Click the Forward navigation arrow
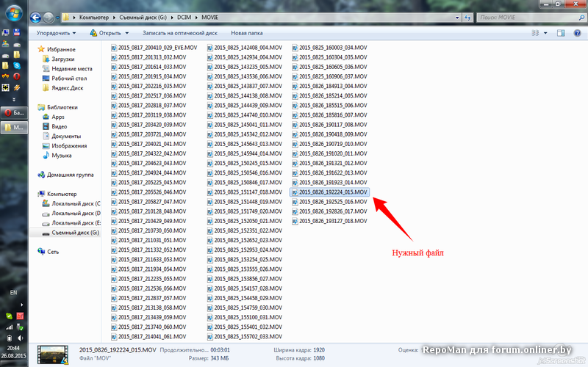Screen dimensions: 588x367 click(49, 17)
